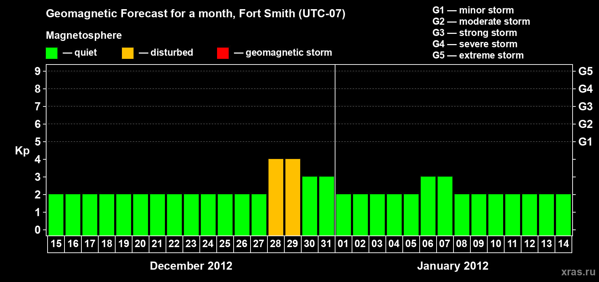Select the orange bar for December 29
Viewport: 599px width, 282px height.
[x=293, y=197]
